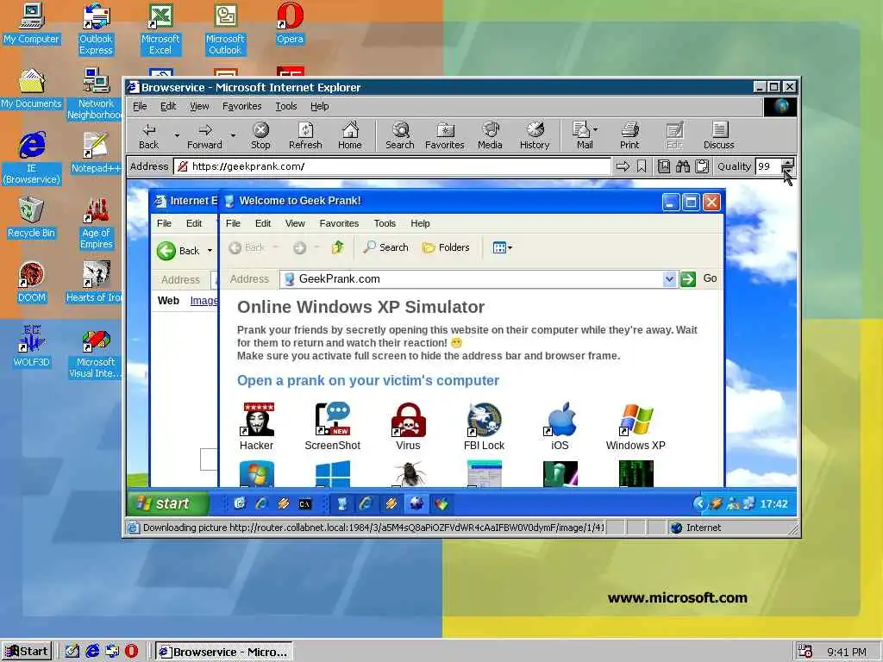Click the XP tray expand arrow
The image size is (883, 662).
click(698, 503)
